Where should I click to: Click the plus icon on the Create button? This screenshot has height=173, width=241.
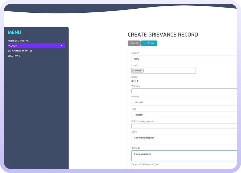point(145,43)
